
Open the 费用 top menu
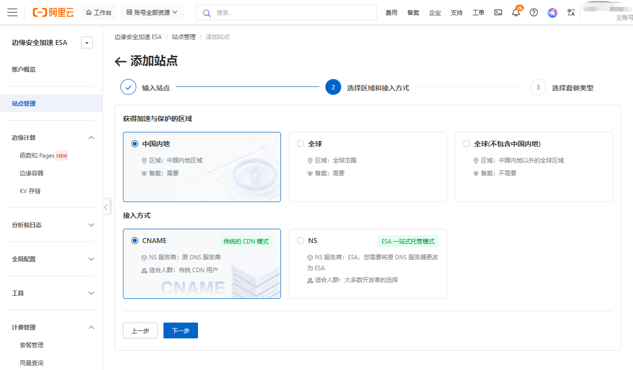391,13
